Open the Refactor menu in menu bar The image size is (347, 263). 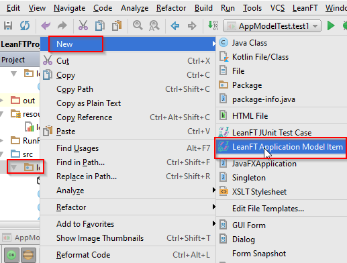pyautogui.click(x=171, y=8)
